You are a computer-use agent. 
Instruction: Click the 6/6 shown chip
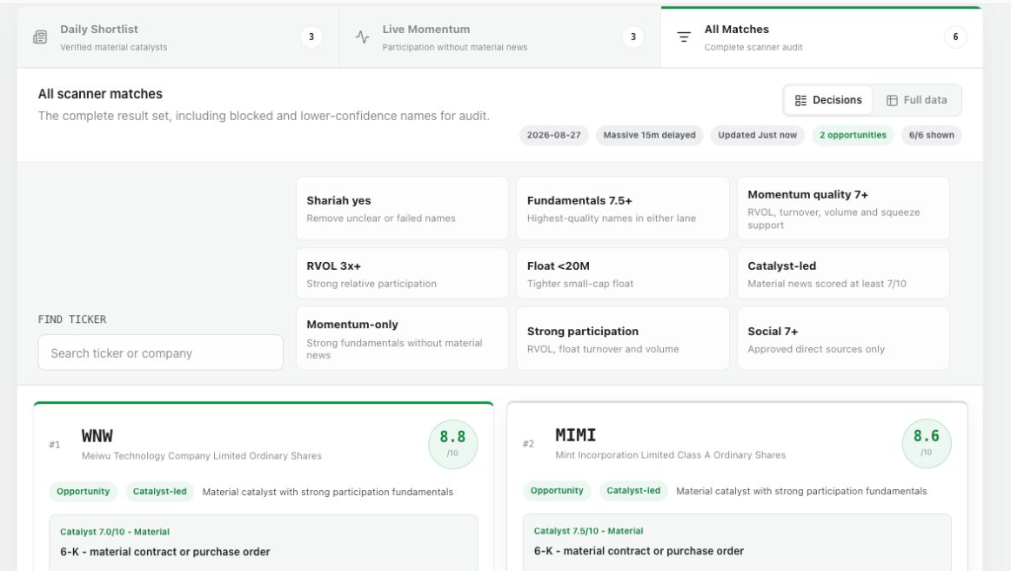click(932, 136)
